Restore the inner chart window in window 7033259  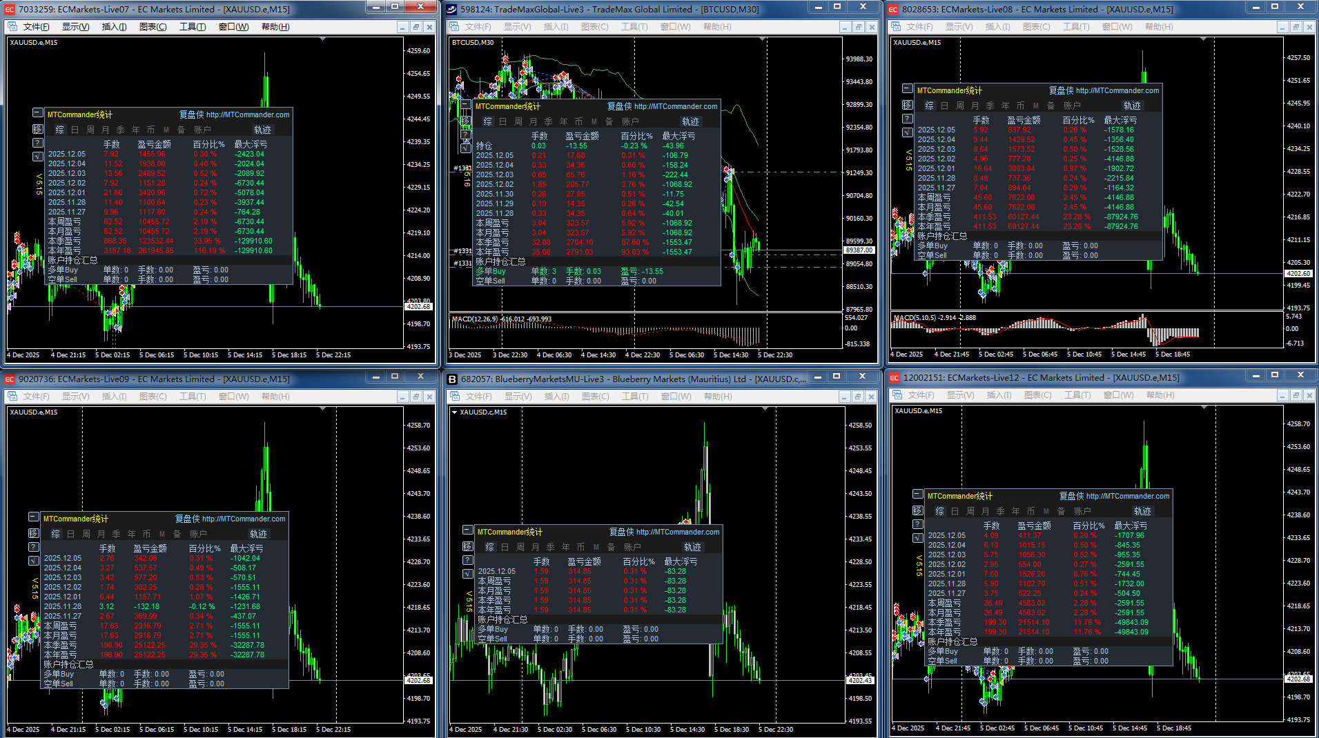tap(416, 27)
